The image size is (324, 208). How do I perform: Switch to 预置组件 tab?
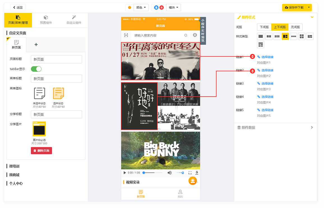46,20
